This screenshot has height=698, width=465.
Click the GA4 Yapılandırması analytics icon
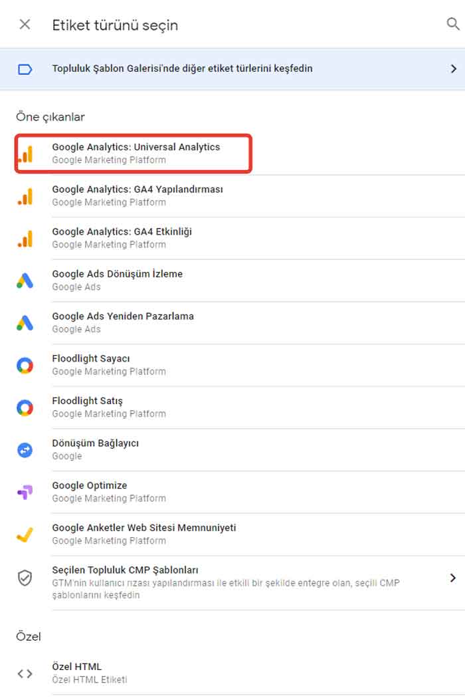(25, 196)
